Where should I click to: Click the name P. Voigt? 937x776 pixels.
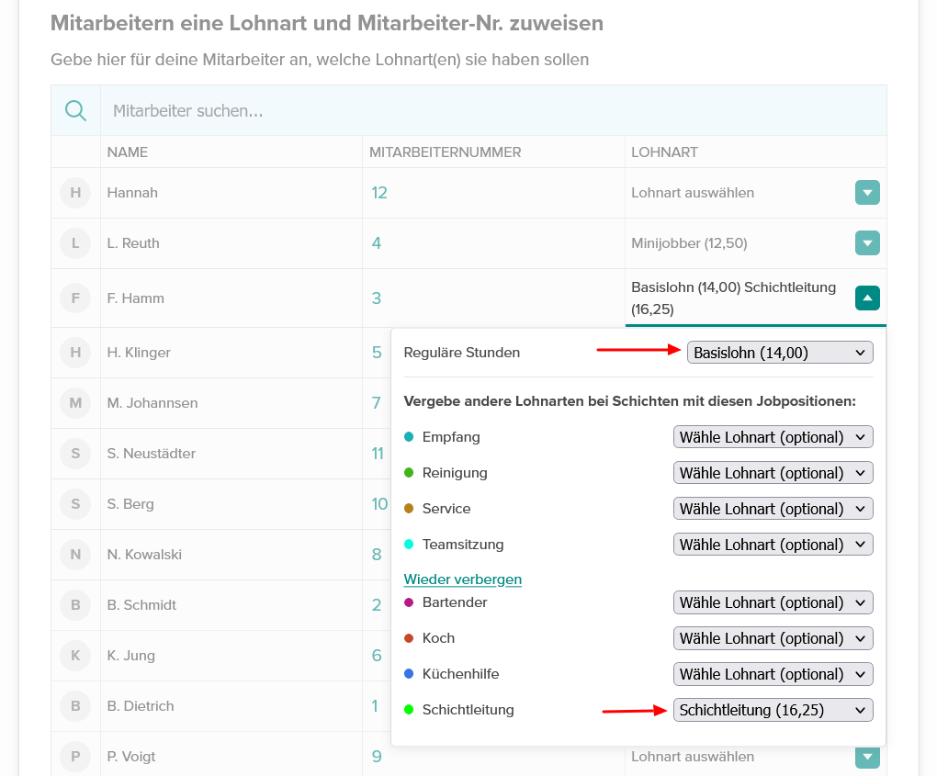click(x=130, y=757)
